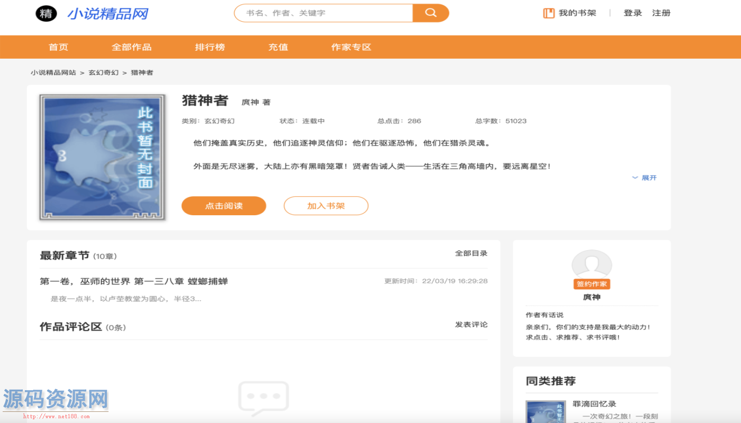Go to 全部作品 in navigation bar
The width and height of the screenshot is (741, 423).
131,47
